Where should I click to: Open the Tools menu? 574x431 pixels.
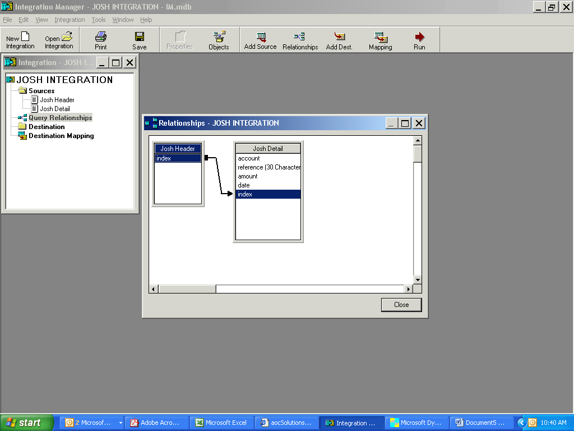tap(98, 19)
